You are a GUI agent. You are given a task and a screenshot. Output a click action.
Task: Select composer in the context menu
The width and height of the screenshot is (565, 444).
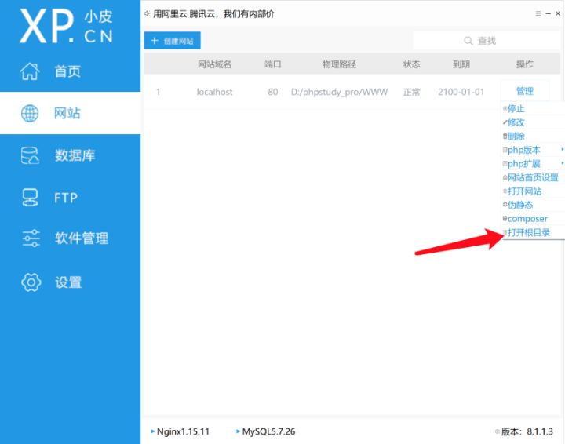[527, 219]
